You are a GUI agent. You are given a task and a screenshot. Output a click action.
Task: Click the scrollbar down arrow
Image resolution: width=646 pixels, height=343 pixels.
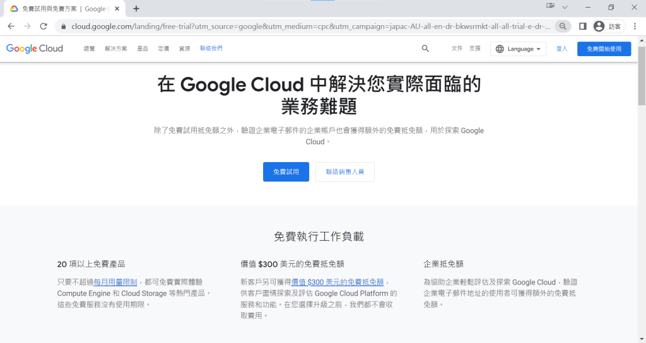pyautogui.click(x=642, y=339)
